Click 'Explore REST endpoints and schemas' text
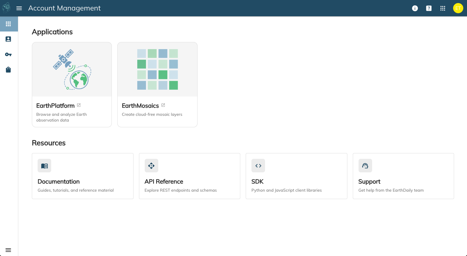This screenshot has height=256, width=467. click(x=181, y=190)
